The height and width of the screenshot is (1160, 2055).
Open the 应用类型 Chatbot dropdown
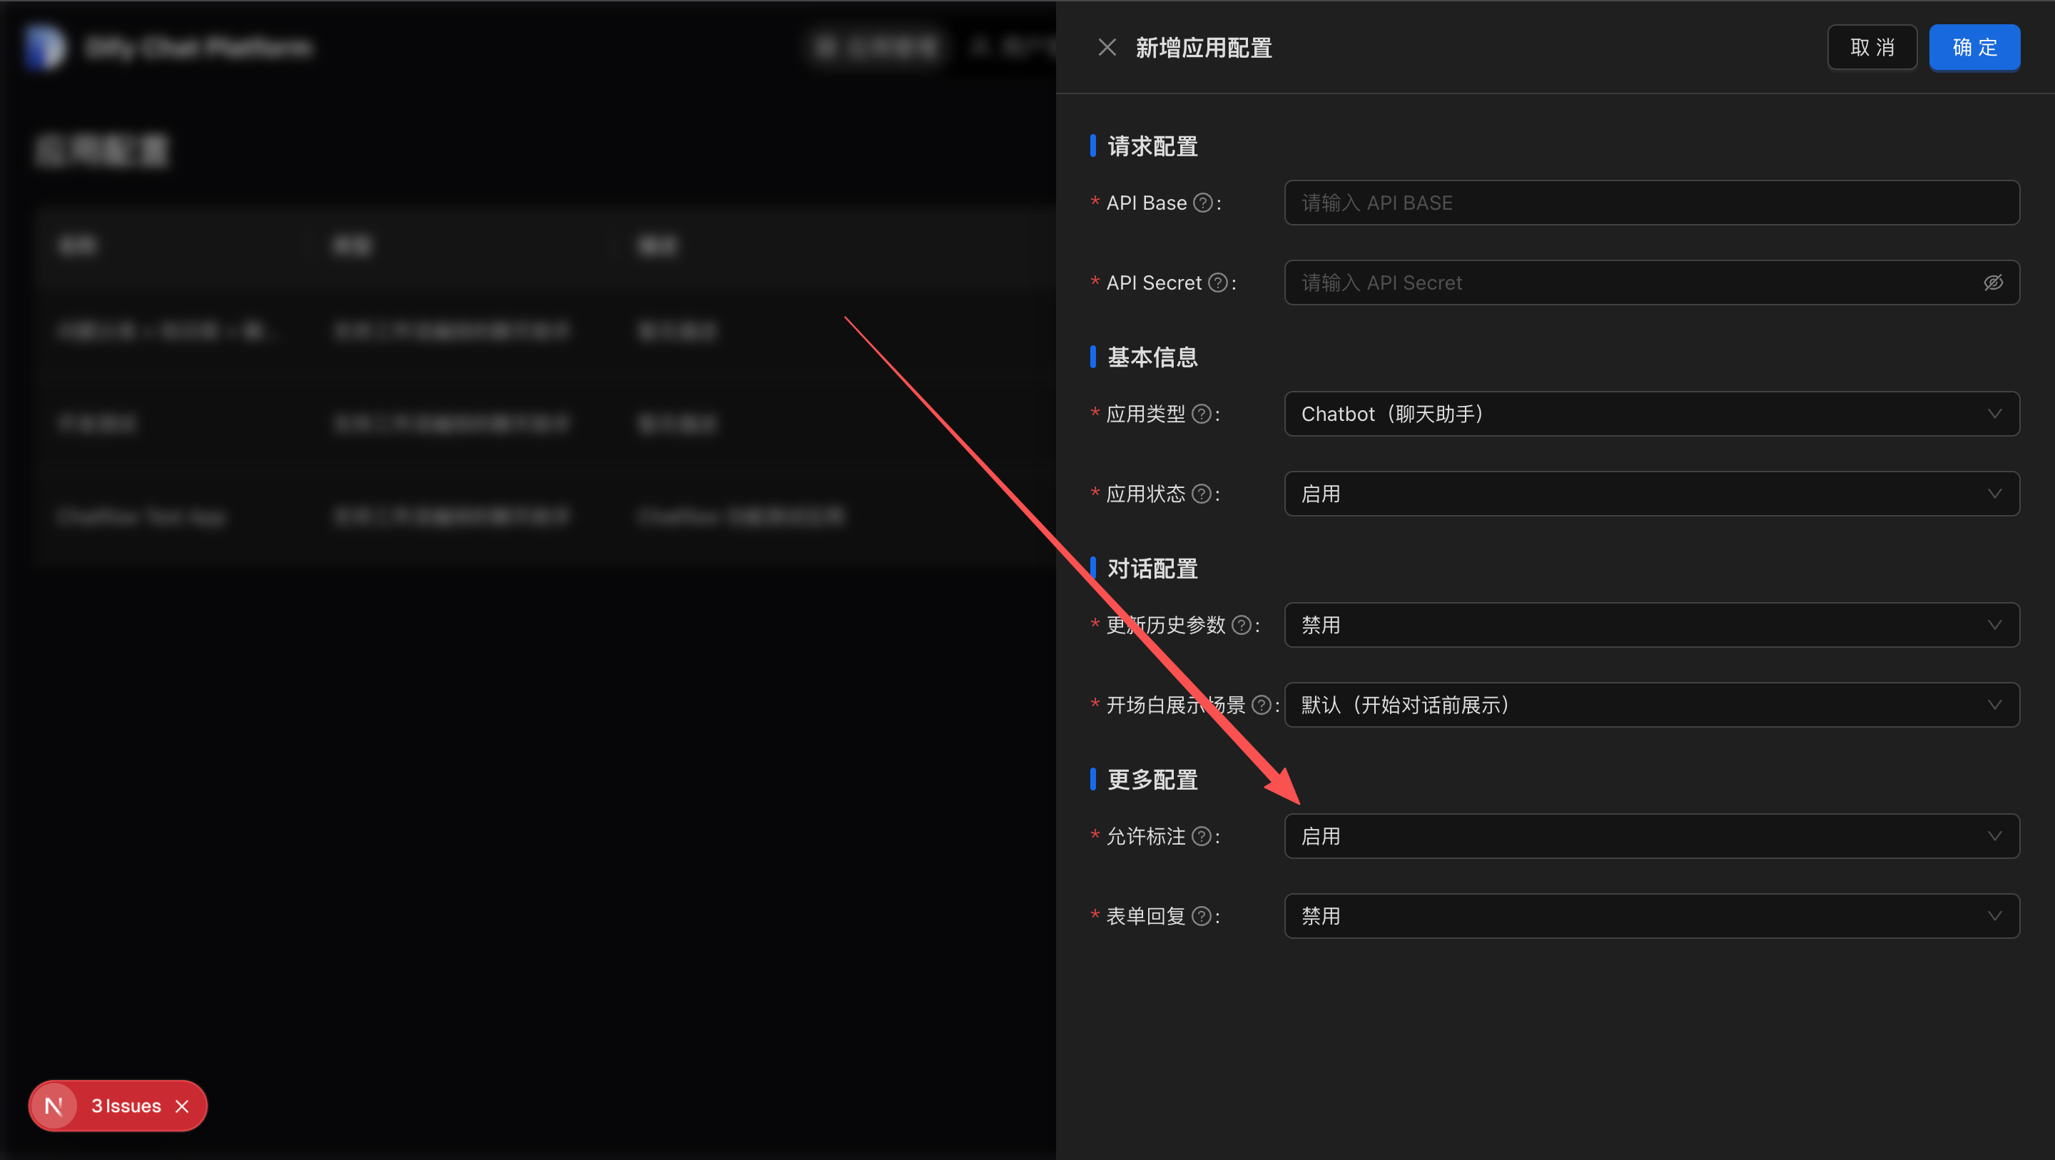1651,413
